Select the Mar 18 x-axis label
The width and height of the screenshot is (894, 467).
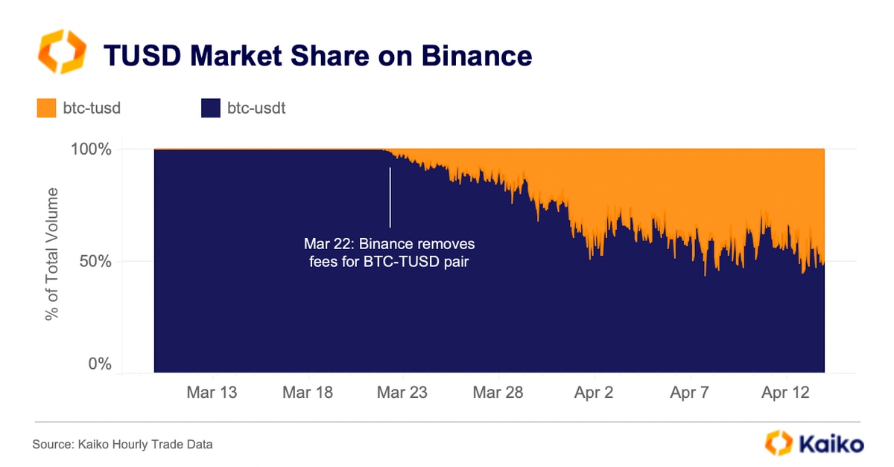tap(307, 393)
